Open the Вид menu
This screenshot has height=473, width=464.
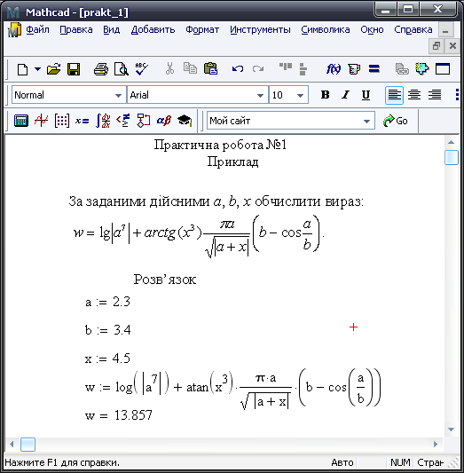pos(111,29)
